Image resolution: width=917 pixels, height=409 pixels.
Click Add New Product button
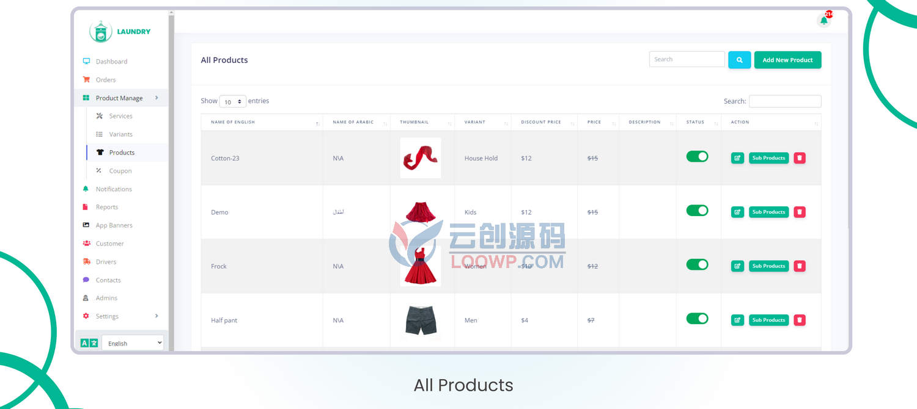click(787, 60)
